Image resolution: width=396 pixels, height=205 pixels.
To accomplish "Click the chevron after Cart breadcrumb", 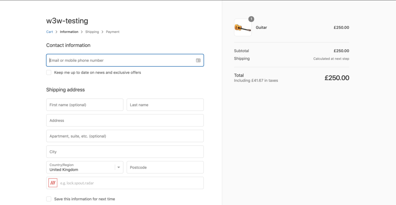I will point(56,32).
